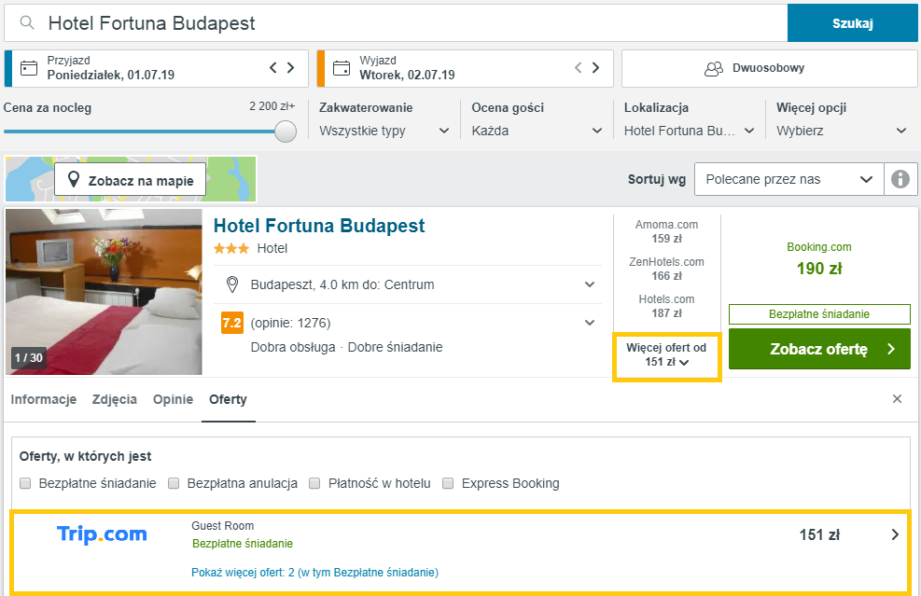Click the Szukaj search button
This screenshot has height=596, width=921.
pyautogui.click(x=852, y=23)
